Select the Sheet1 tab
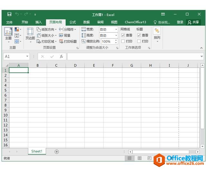The width and height of the screenshot is (206, 169). tap(37, 151)
